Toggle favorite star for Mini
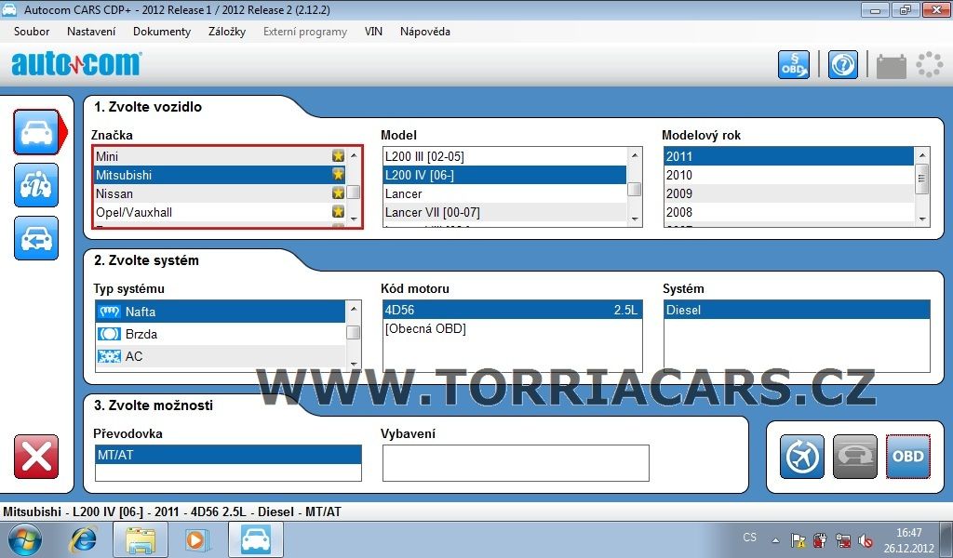Viewport: 953px width, 558px height. 338,156
